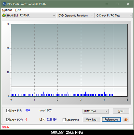
Task: Click the View Log button
Action: [91, 120]
